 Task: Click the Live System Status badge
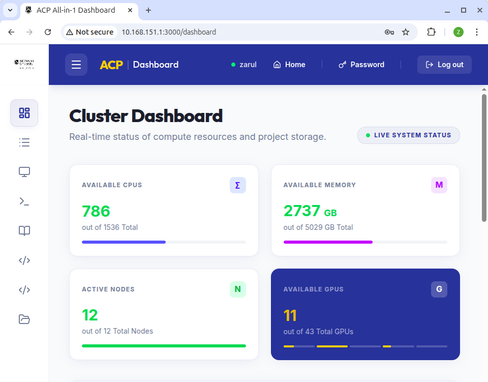(409, 135)
